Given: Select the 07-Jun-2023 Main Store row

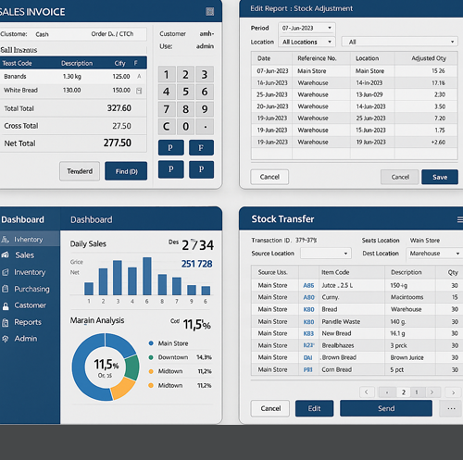Looking at the screenshot, I should pyautogui.click(x=355, y=71).
